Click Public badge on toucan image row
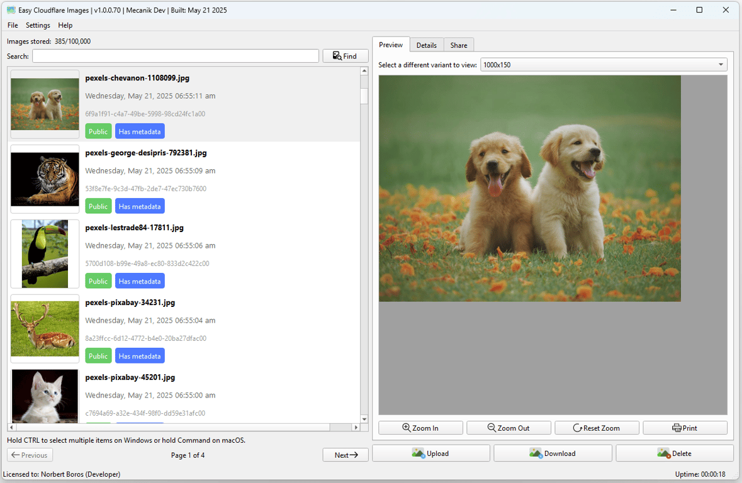The height and width of the screenshot is (483, 742). pos(98,281)
